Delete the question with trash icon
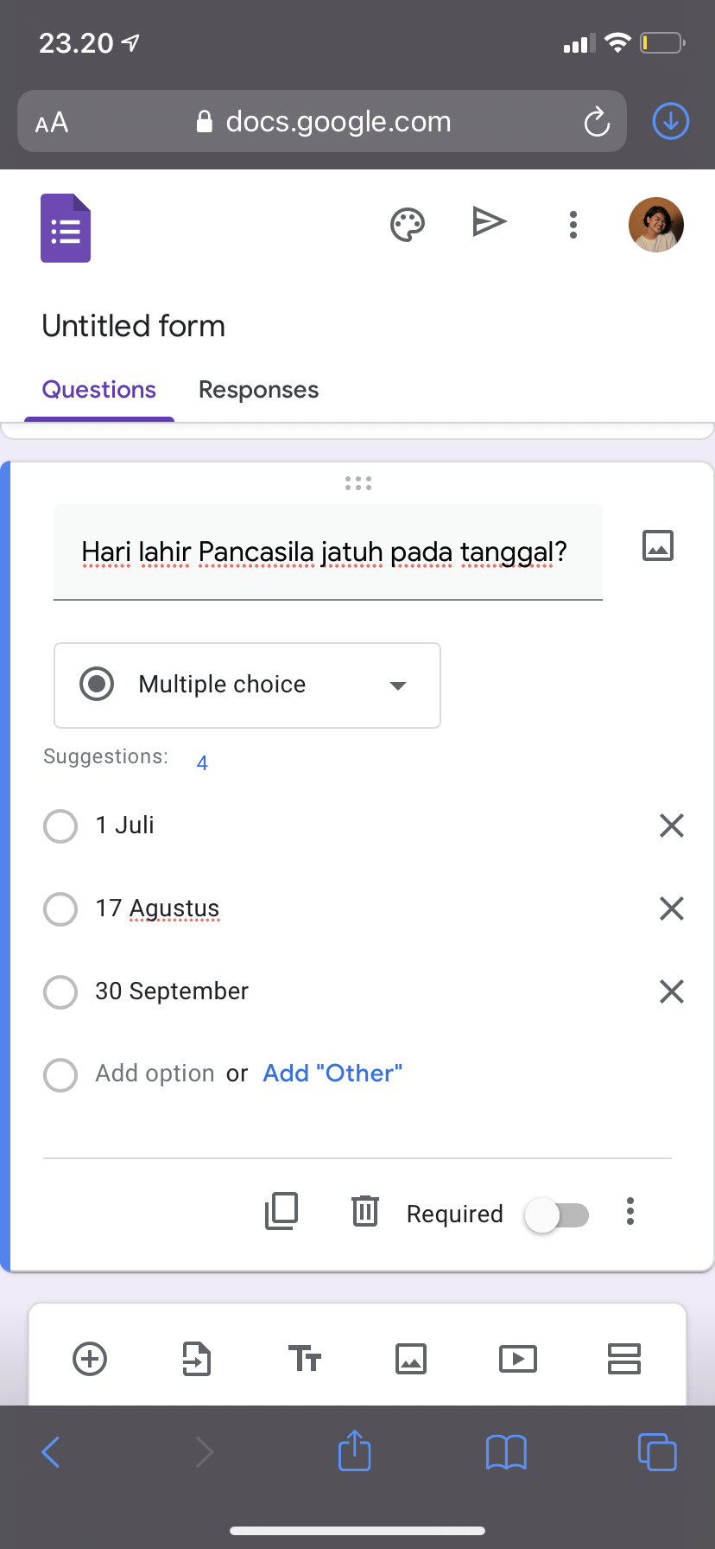715x1549 pixels. (365, 1211)
